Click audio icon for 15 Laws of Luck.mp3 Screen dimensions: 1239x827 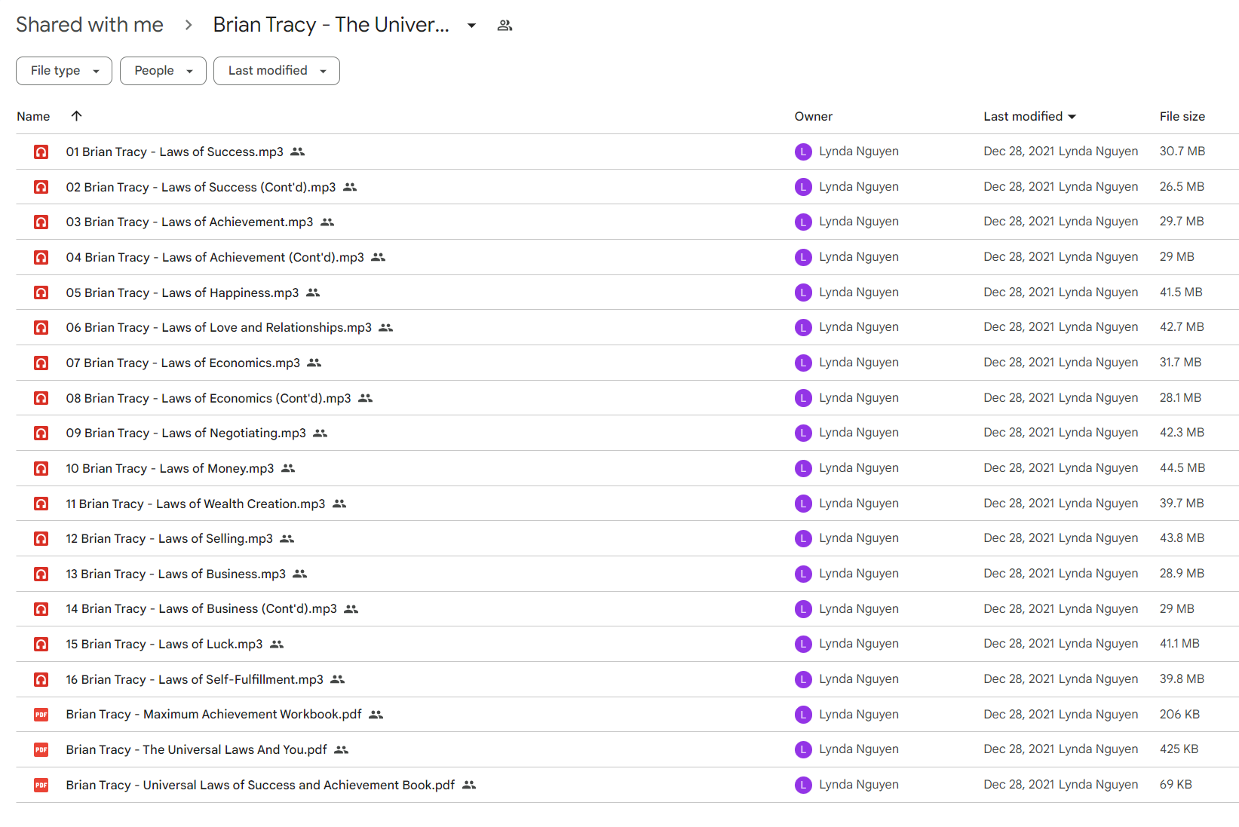41,645
